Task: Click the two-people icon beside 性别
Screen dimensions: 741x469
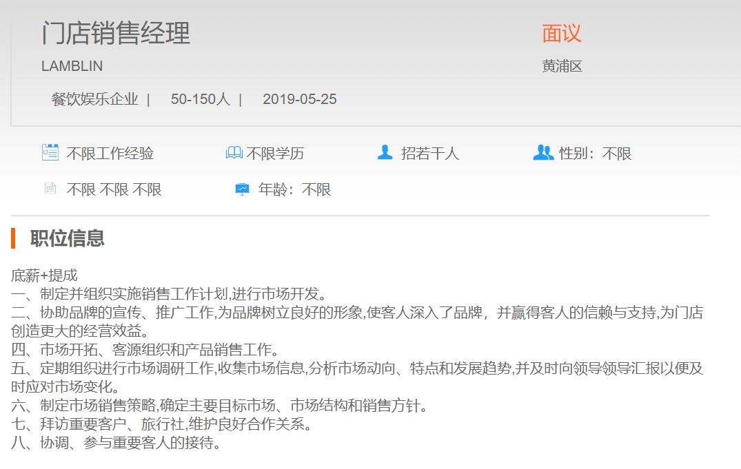Action: (543, 152)
